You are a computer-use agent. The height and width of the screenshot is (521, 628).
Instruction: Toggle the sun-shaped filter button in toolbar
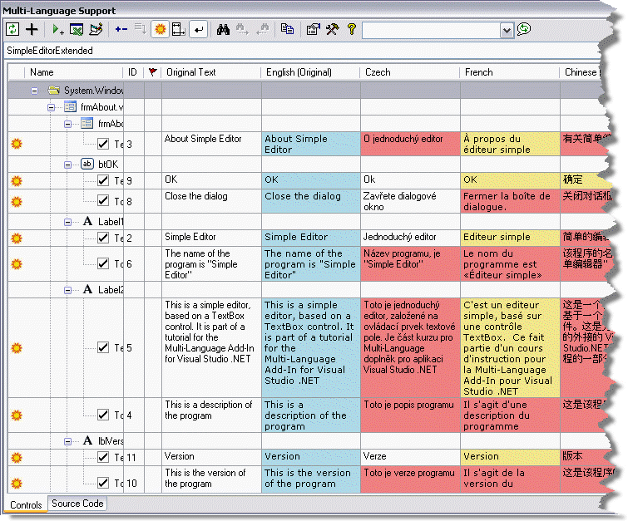(x=160, y=30)
